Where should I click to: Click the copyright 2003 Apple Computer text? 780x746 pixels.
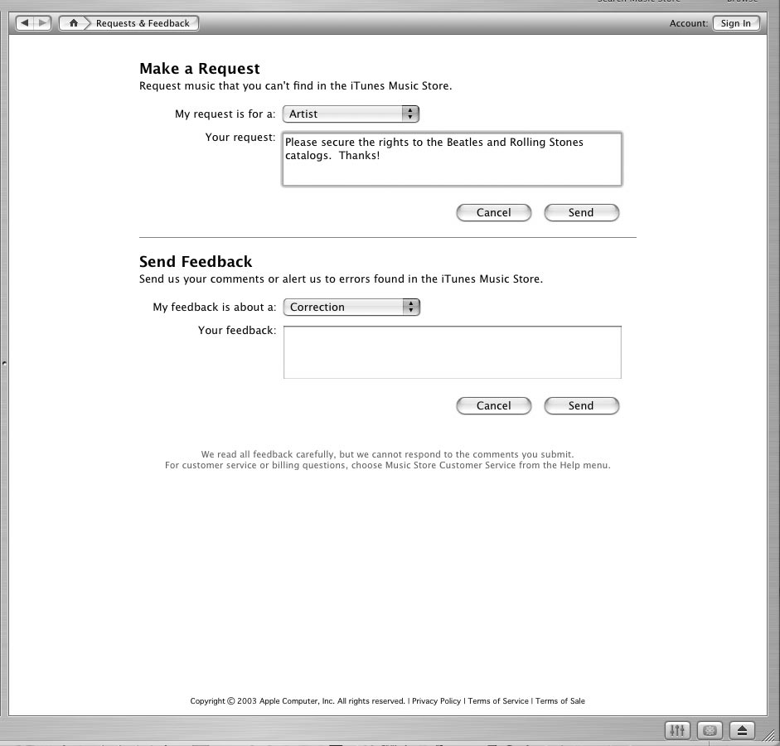point(298,700)
